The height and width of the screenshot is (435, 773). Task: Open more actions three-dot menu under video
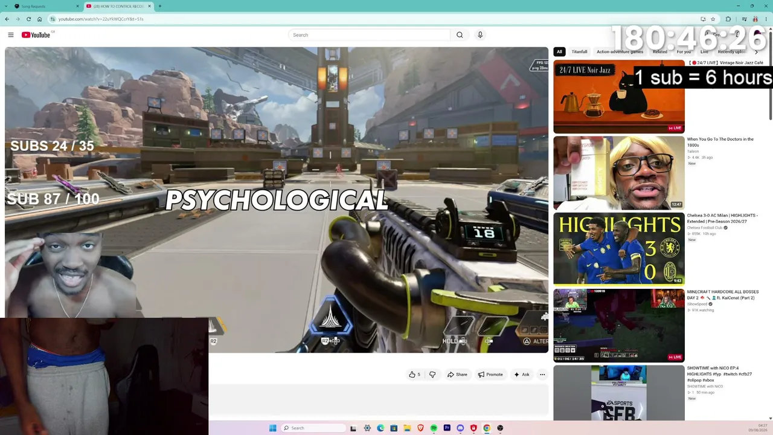[x=542, y=375]
